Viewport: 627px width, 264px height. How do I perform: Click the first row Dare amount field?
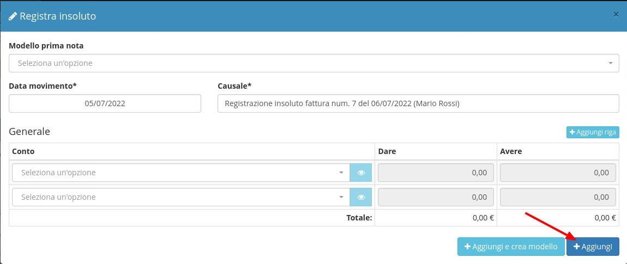click(x=436, y=173)
